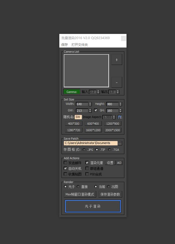Viewport: 175px width, 244px height.
Task: Click the GH field showing 160
Action: tap(113, 111)
